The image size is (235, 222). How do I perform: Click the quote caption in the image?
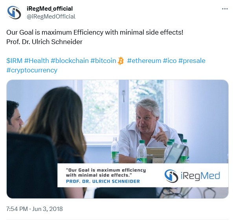tap(106, 173)
